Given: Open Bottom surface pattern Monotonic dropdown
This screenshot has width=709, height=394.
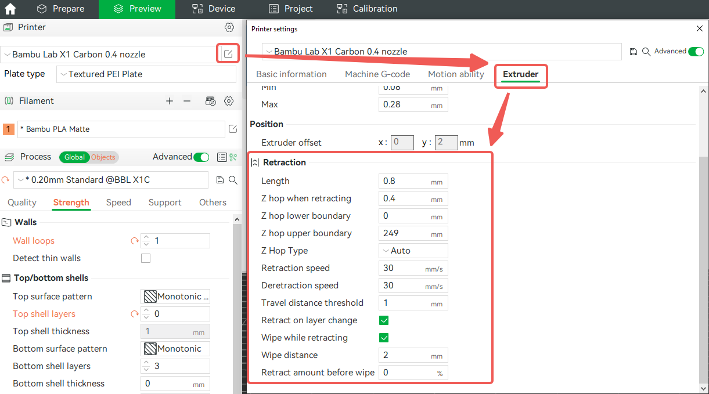Looking at the screenshot, I should 175,349.
